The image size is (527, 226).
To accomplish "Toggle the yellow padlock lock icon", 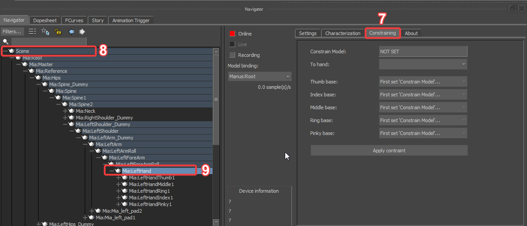I will [x=58, y=32].
